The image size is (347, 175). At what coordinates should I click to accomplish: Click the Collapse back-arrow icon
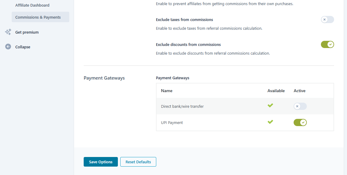(8, 47)
